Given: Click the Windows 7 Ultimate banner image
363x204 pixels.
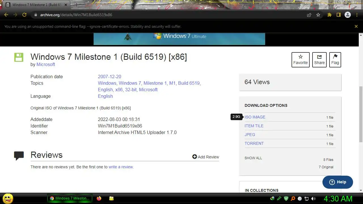Looking at the screenshot, I should [x=179, y=39].
